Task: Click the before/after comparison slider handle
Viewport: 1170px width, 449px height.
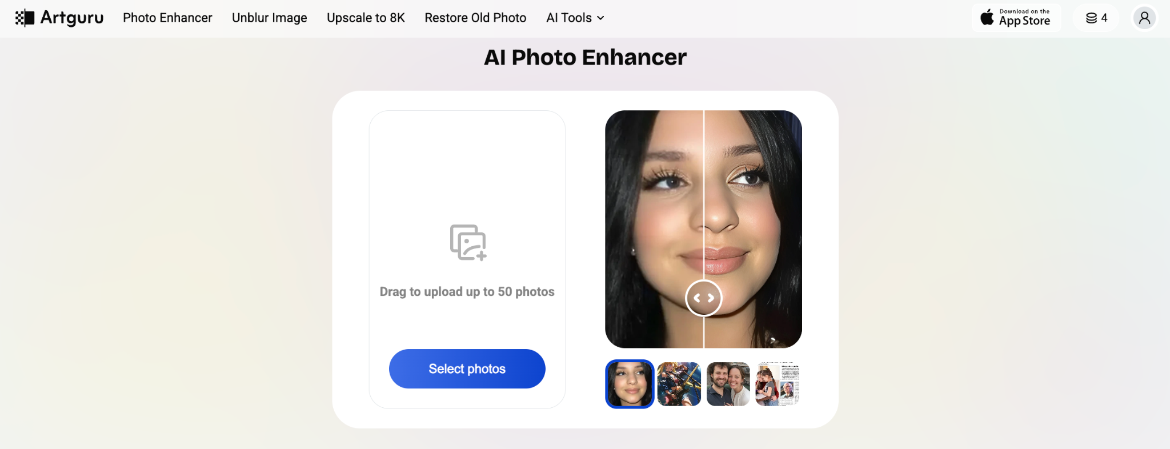Action: (x=704, y=298)
